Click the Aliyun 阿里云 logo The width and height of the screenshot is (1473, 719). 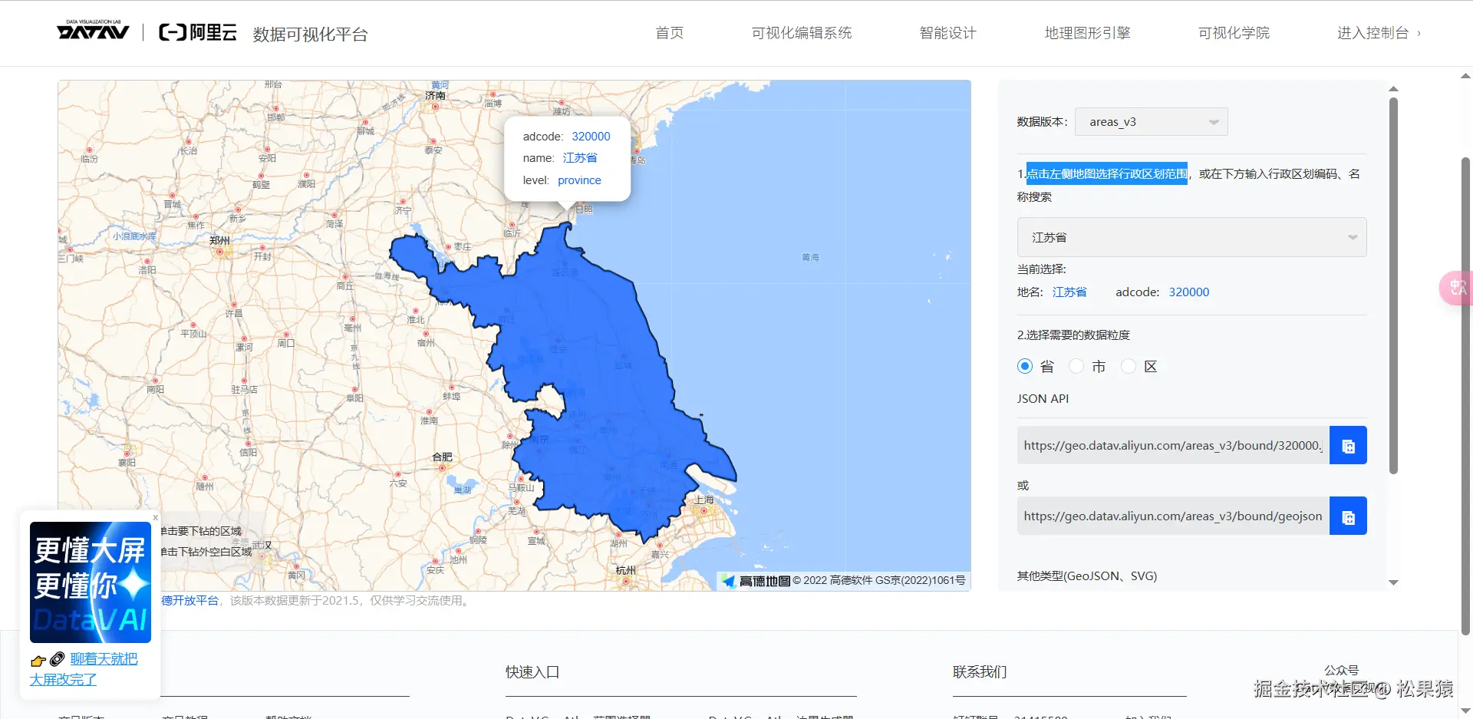(x=198, y=32)
